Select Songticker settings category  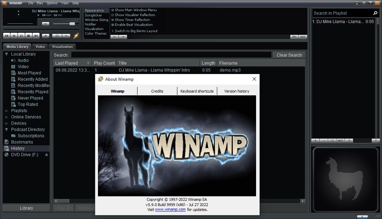click(93, 15)
